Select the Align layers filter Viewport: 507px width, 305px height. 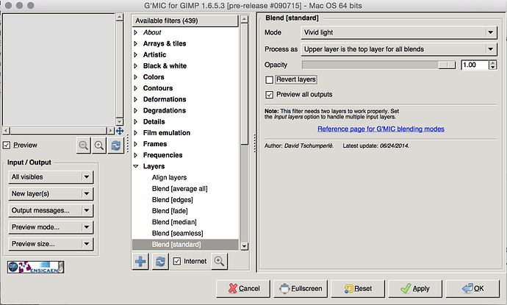click(x=169, y=178)
